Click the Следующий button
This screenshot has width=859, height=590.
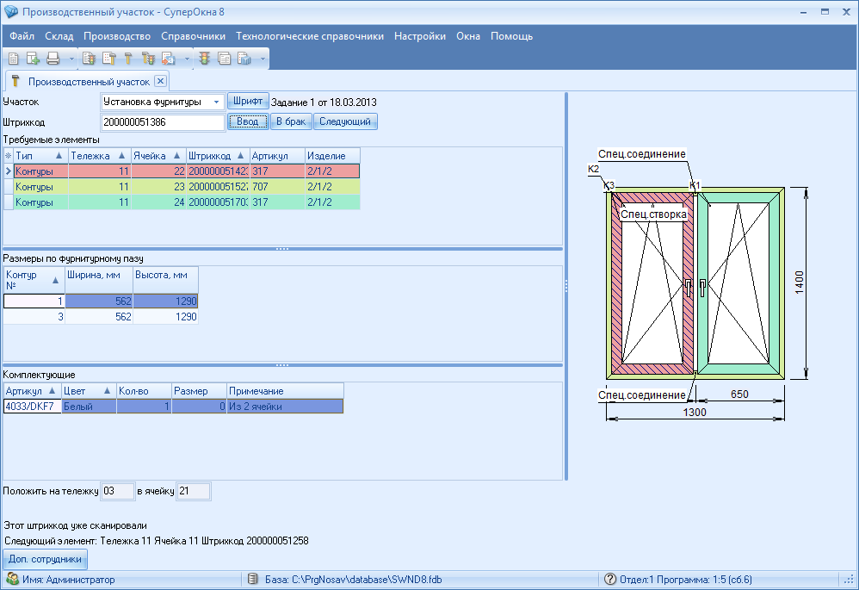click(x=345, y=121)
